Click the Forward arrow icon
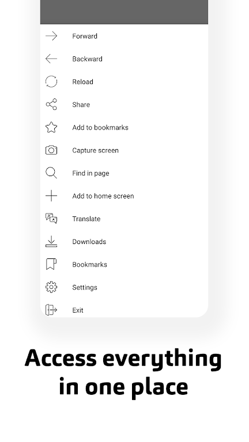The height and width of the screenshot is (442, 249). click(x=51, y=36)
